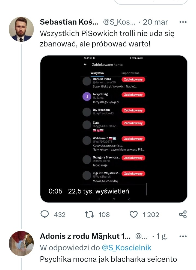The height and width of the screenshot is (270, 196).
Task: Tap back arrow in Zablokowane konta video
Action: [85, 64]
